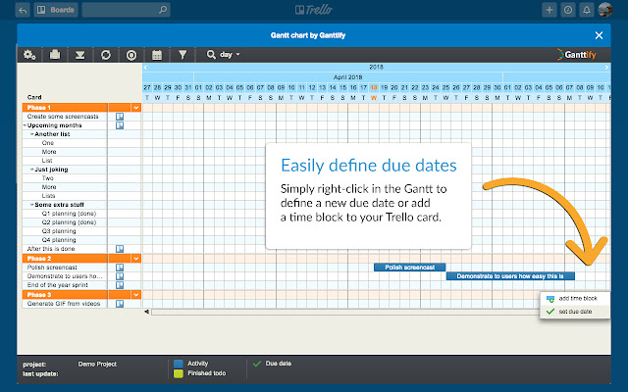628x392 pixels.
Task: Click the green Due date checkmark legend
Action: (257, 364)
